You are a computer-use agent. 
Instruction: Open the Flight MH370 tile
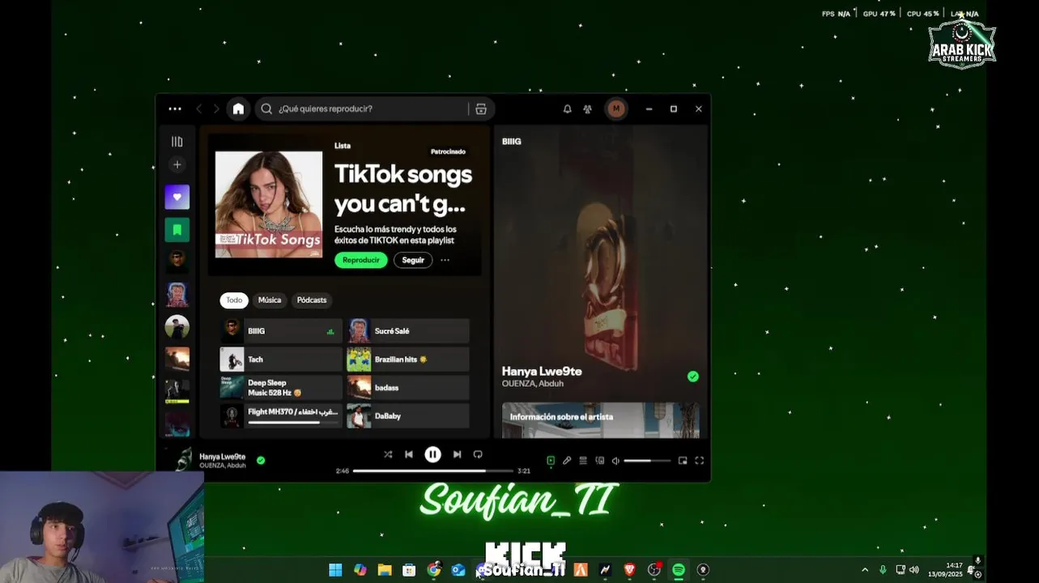point(281,416)
